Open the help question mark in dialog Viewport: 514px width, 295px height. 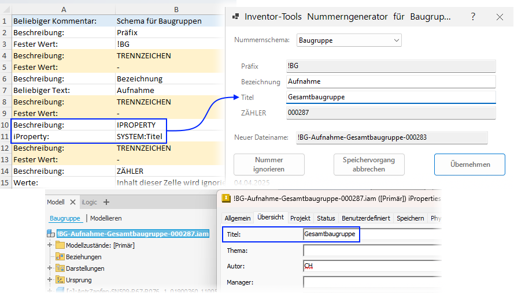point(473,17)
